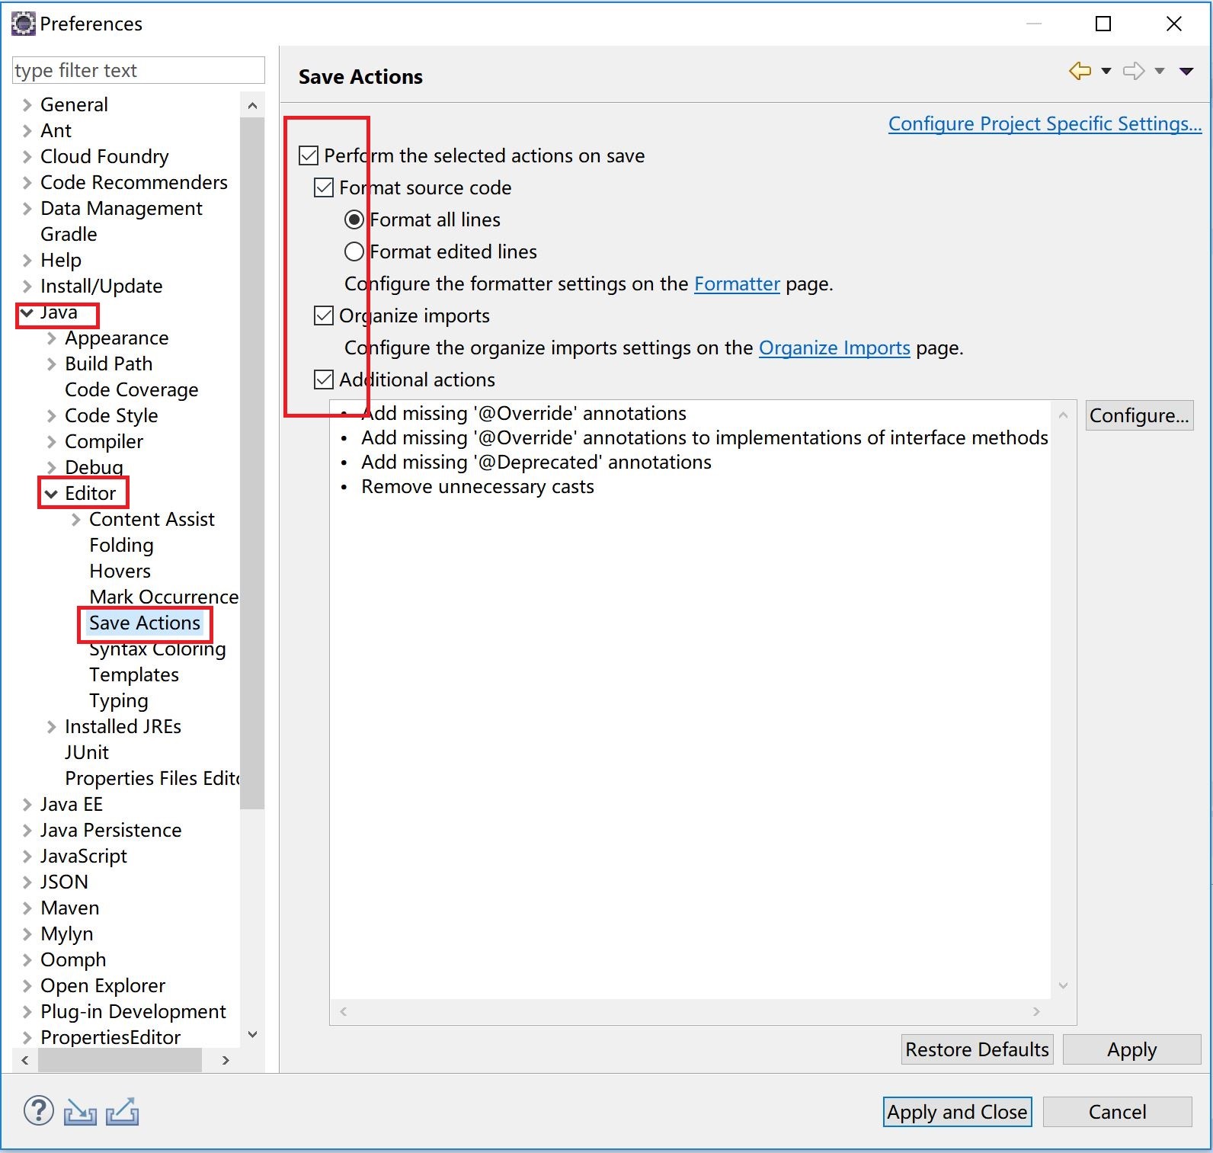
Task: Open the help question mark icon
Action: tap(38, 1111)
